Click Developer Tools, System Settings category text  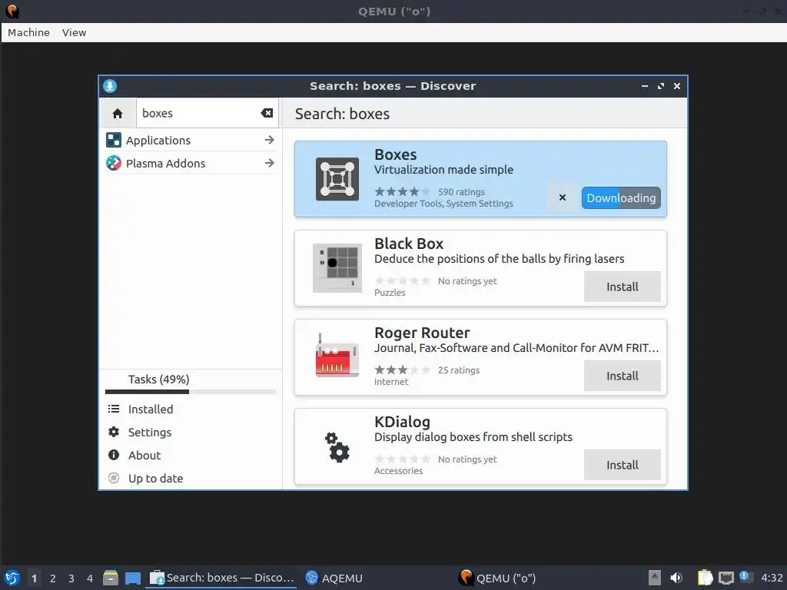tap(443, 204)
